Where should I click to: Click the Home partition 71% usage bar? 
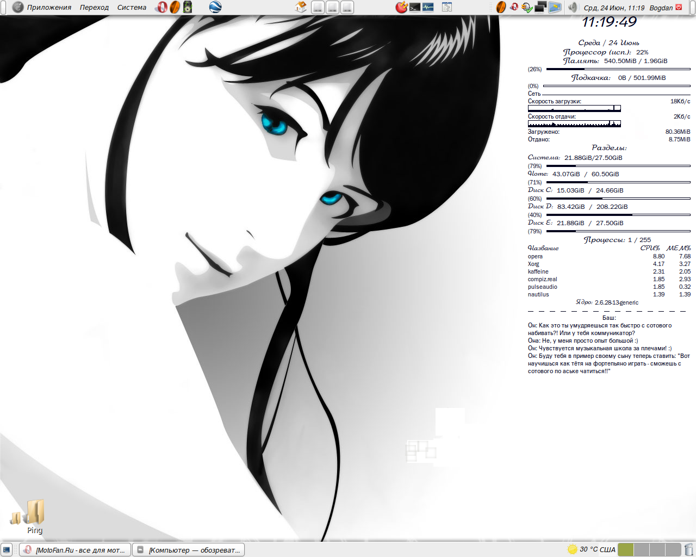[618, 182]
